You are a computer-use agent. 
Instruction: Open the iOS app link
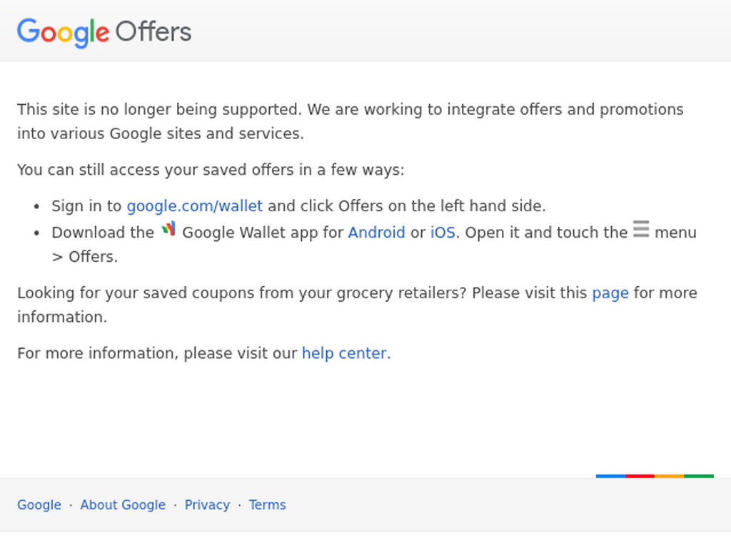[443, 233]
